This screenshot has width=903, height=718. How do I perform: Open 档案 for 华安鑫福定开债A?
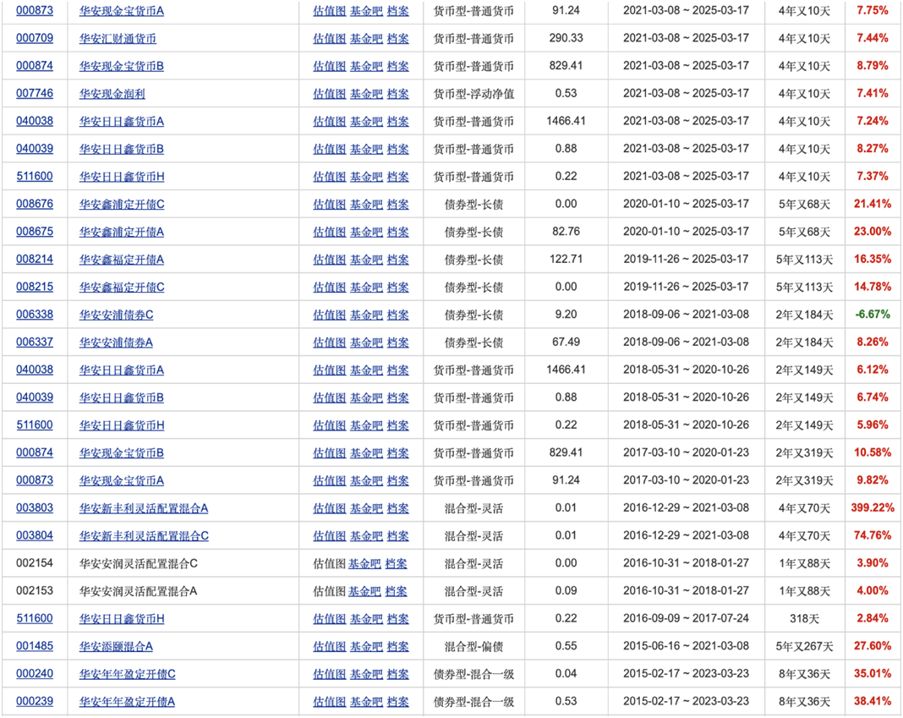[397, 260]
